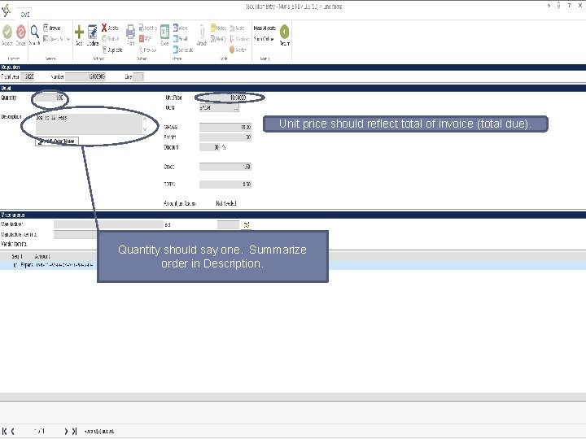Go to the first record
586x439 pixels.
(5, 431)
